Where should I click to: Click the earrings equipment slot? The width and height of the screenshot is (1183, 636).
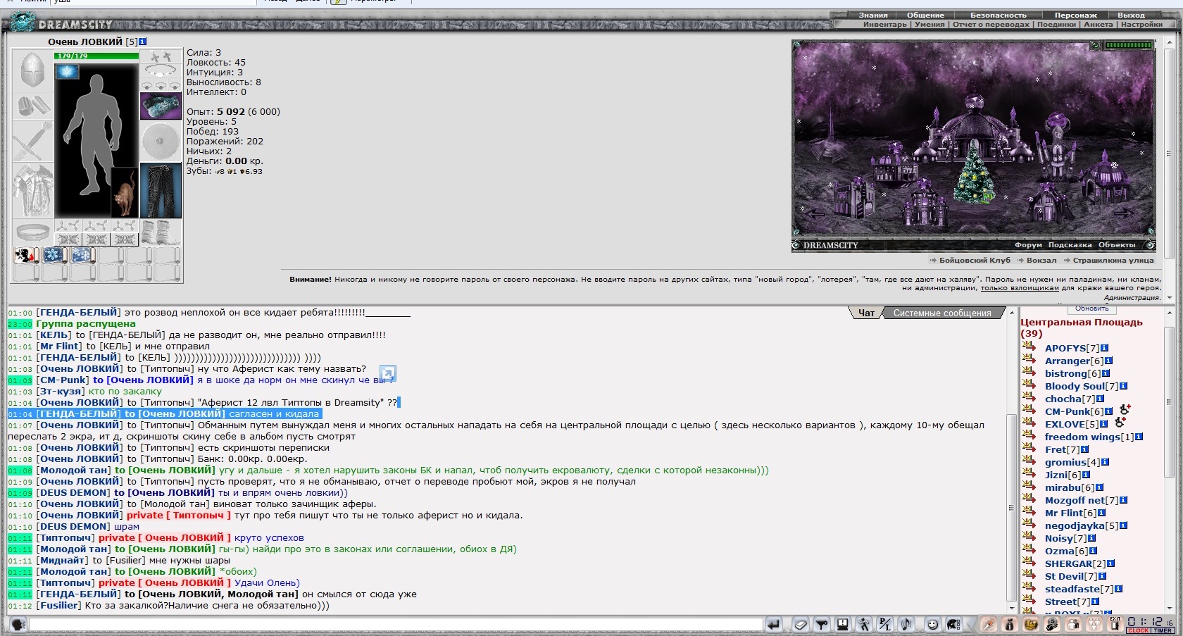pyautogui.click(x=161, y=56)
